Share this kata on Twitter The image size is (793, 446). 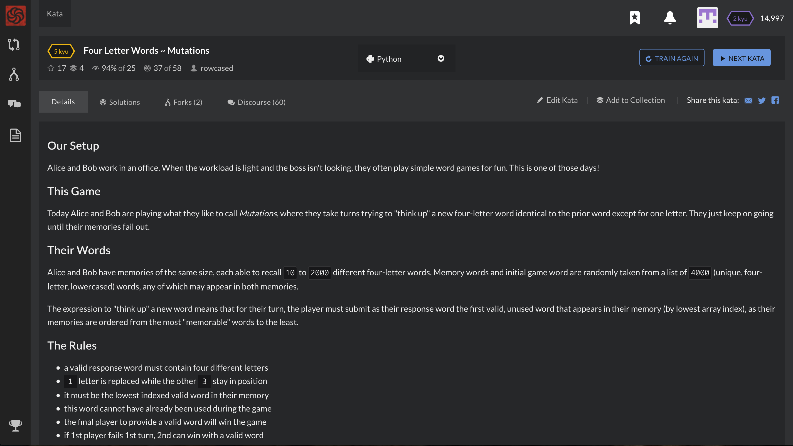pos(762,101)
